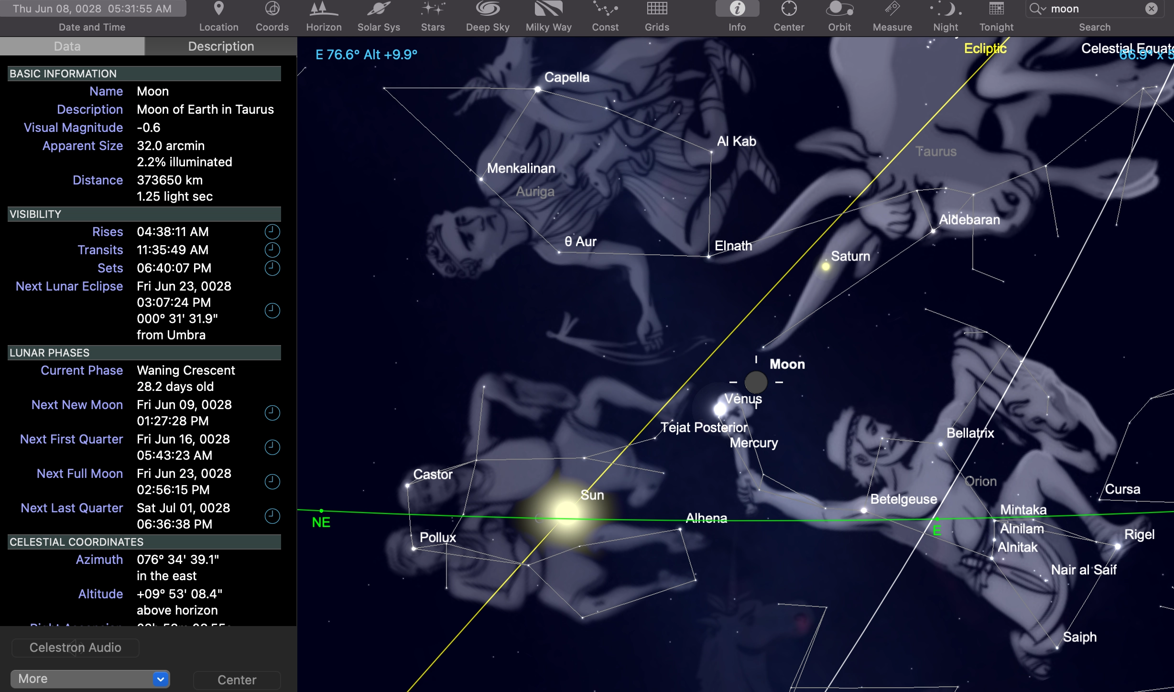This screenshot has height=692, width=1174.
Task: Open the Location pin tool
Action: (x=218, y=9)
